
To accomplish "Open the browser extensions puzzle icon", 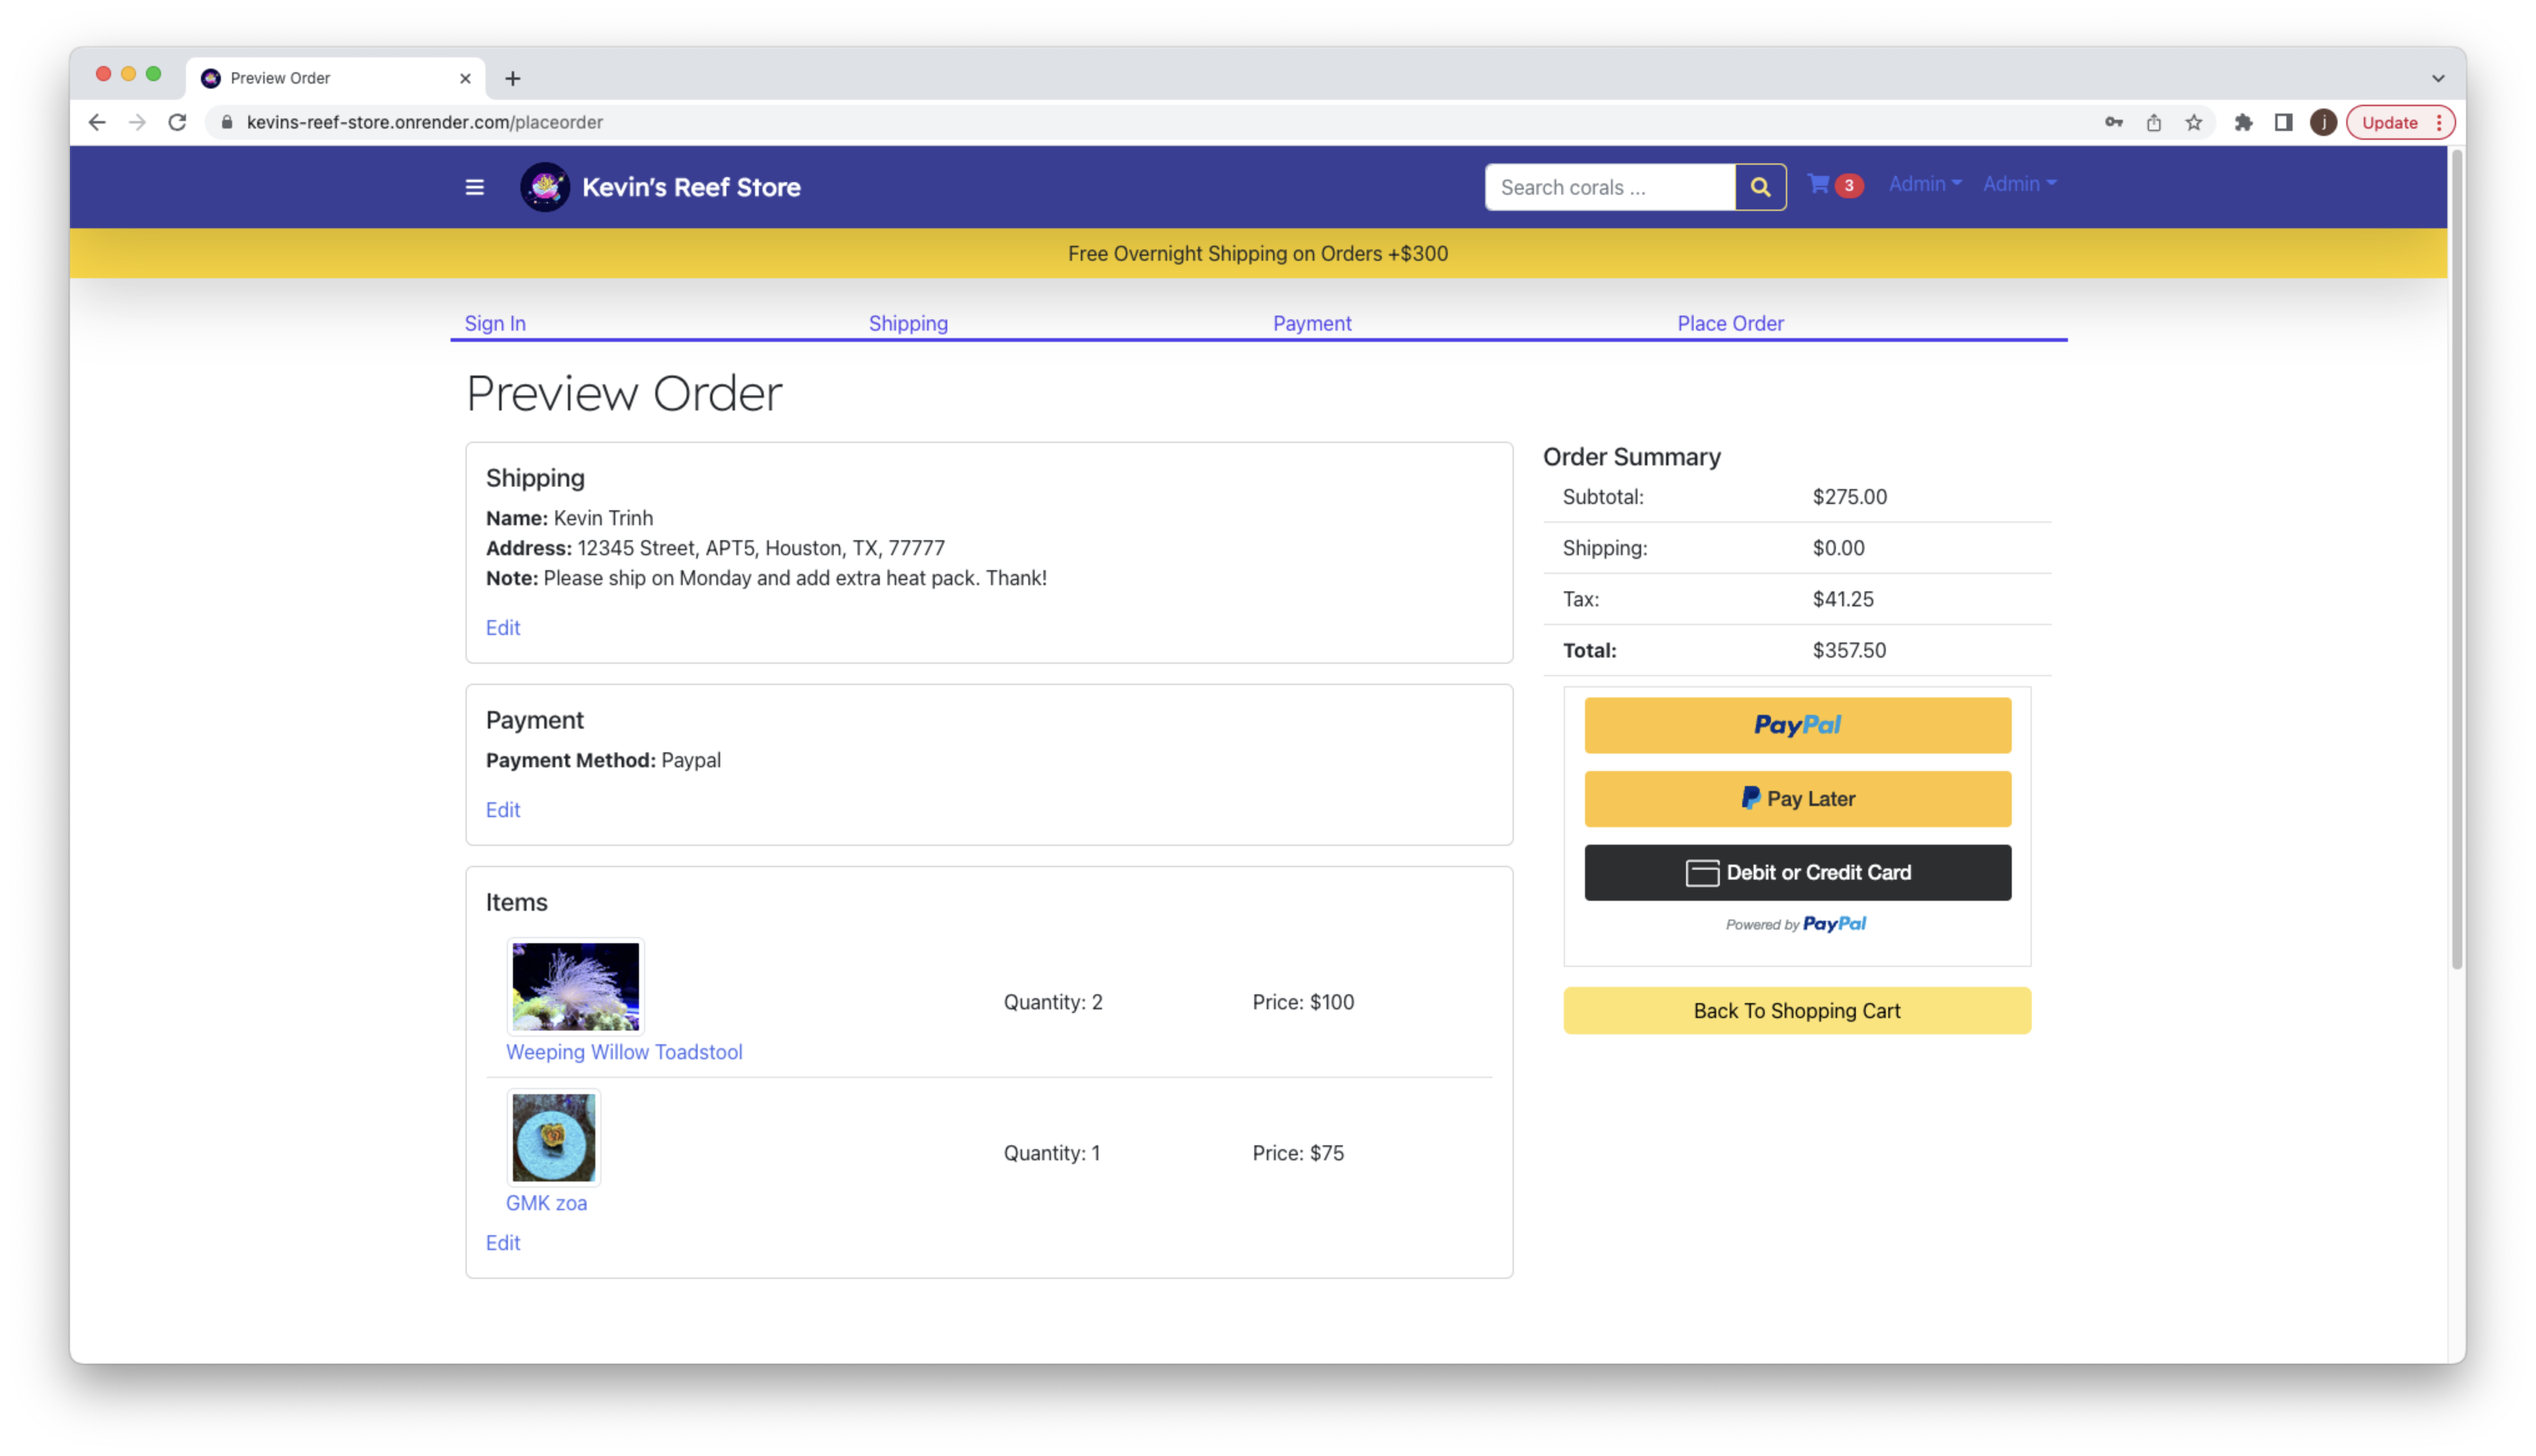I will point(2243,122).
